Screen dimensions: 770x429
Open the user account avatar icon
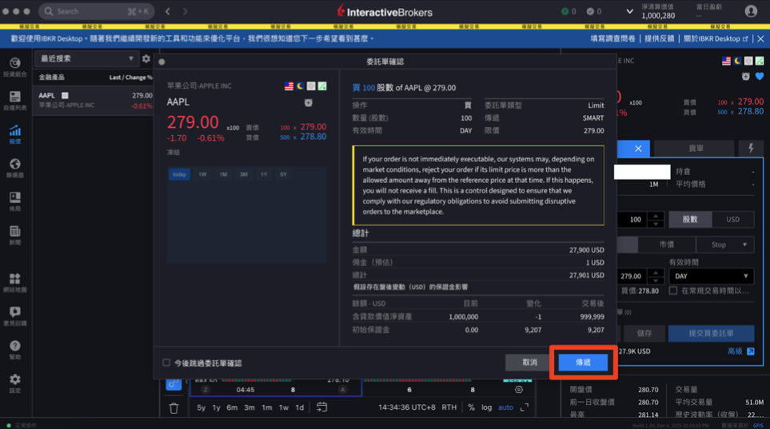pyautogui.click(x=751, y=11)
